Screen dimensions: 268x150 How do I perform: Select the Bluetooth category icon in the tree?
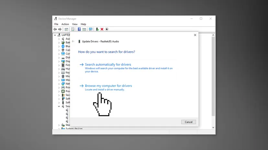point(63,46)
